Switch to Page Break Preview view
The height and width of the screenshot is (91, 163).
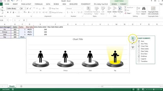(x=143, y=89)
